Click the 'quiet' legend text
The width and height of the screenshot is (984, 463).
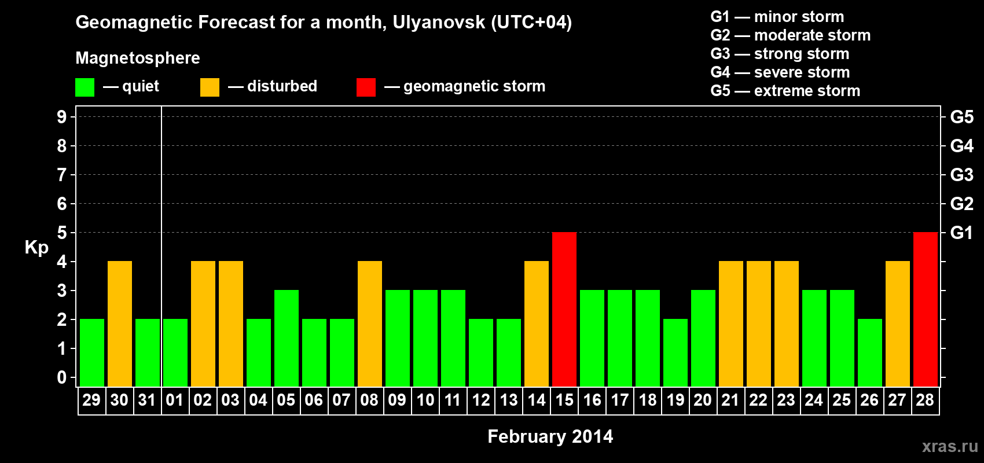tap(141, 86)
